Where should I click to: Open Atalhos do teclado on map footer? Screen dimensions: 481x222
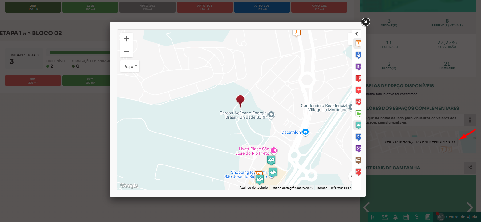point(253,188)
